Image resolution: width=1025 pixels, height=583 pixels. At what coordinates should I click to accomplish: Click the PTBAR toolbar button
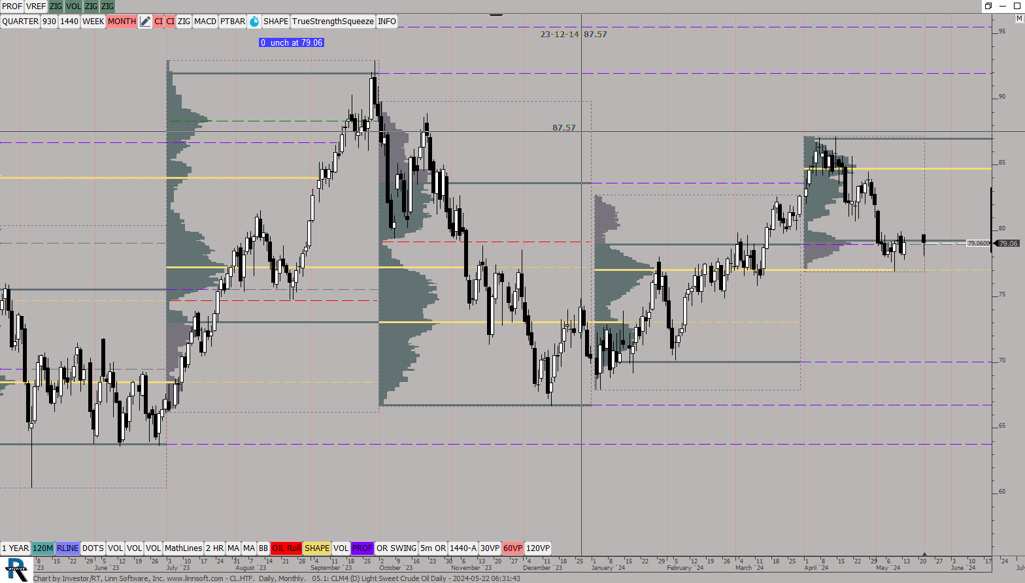coord(233,22)
